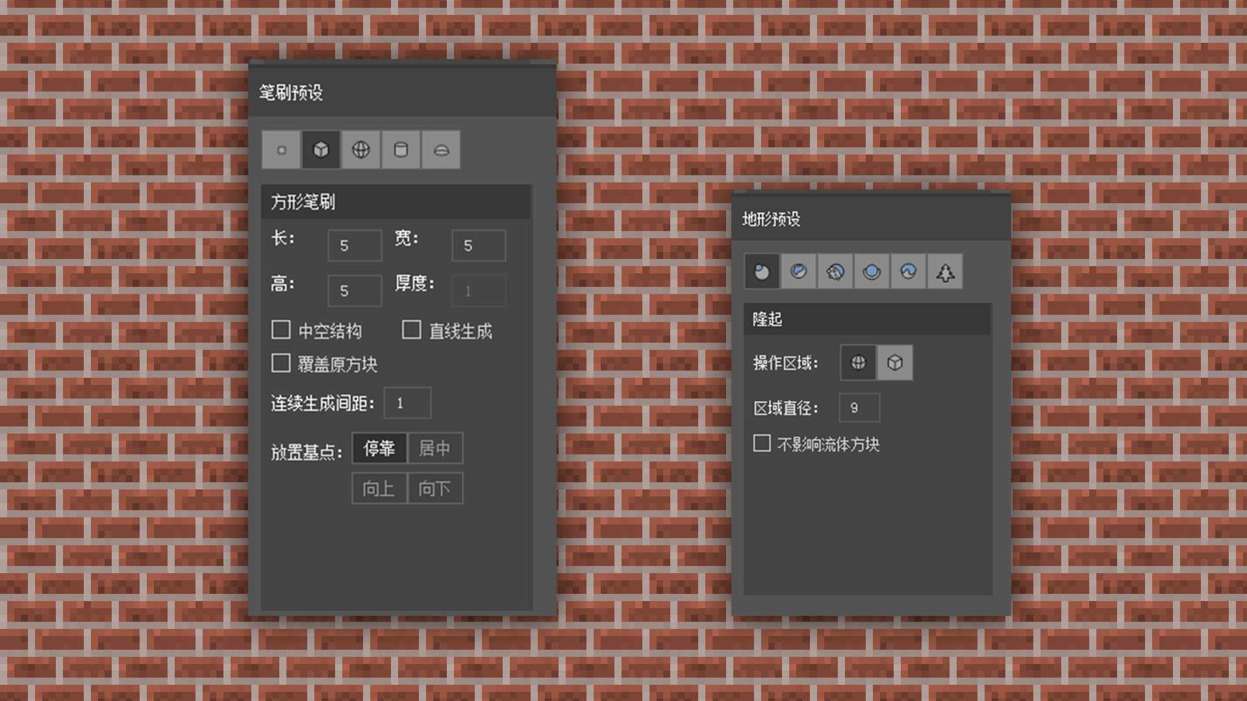Select the third terrain tool icon with the speckled ground patch

coord(835,271)
